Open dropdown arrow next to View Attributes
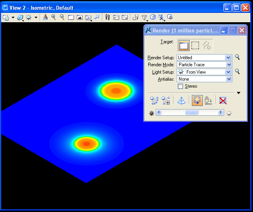Image resolution: width=253 pixels, height=212 pixels. [x=13, y=17]
